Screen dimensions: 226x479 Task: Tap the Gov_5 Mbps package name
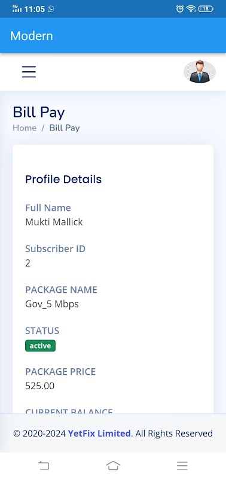[x=52, y=304]
